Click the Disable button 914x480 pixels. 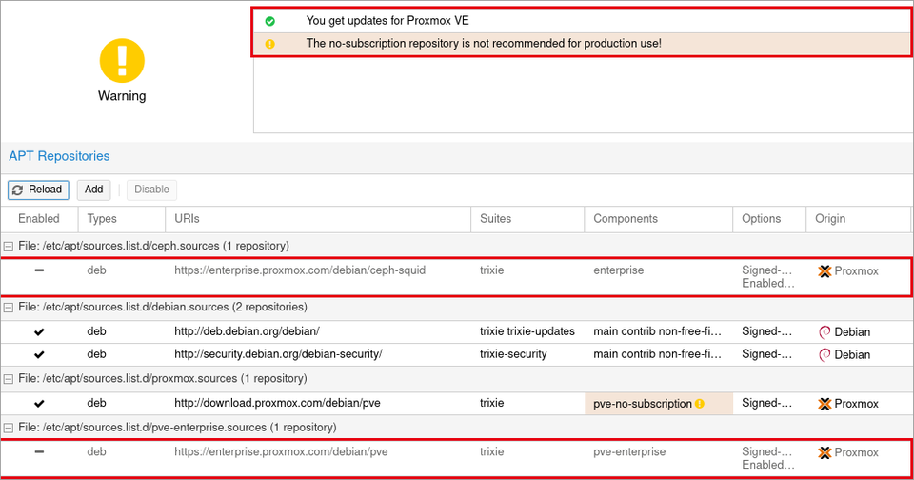(x=151, y=190)
